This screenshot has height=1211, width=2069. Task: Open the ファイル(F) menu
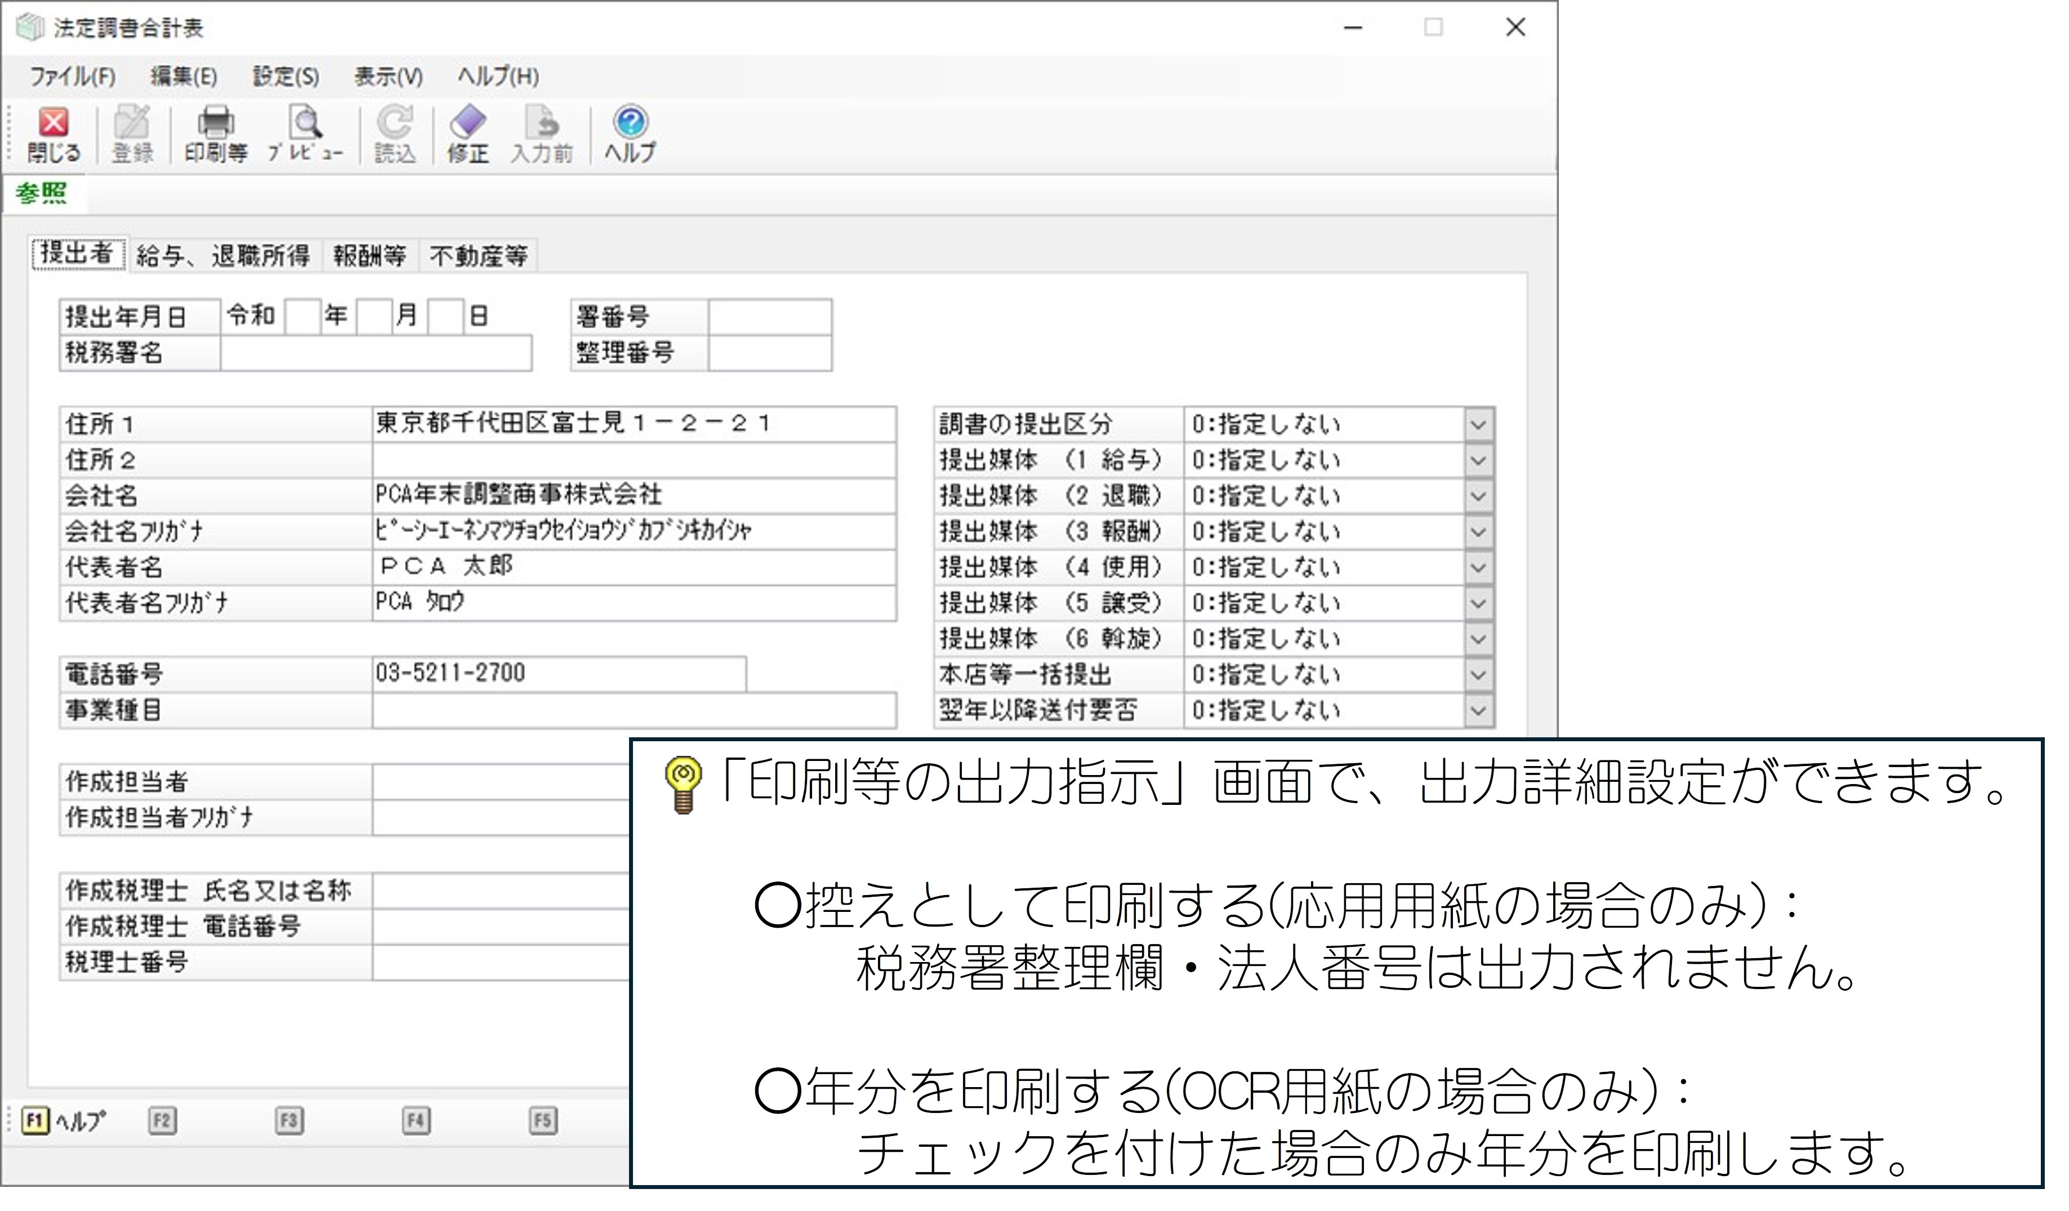pos(72,77)
